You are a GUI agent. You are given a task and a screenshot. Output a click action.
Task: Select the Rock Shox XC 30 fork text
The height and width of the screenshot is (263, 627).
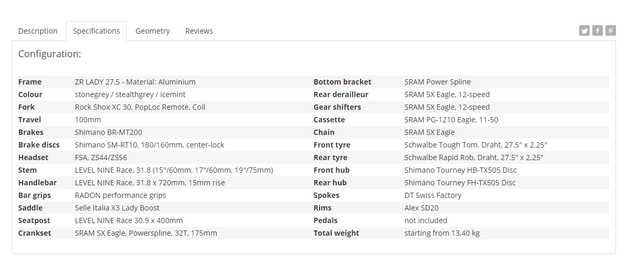click(140, 107)
